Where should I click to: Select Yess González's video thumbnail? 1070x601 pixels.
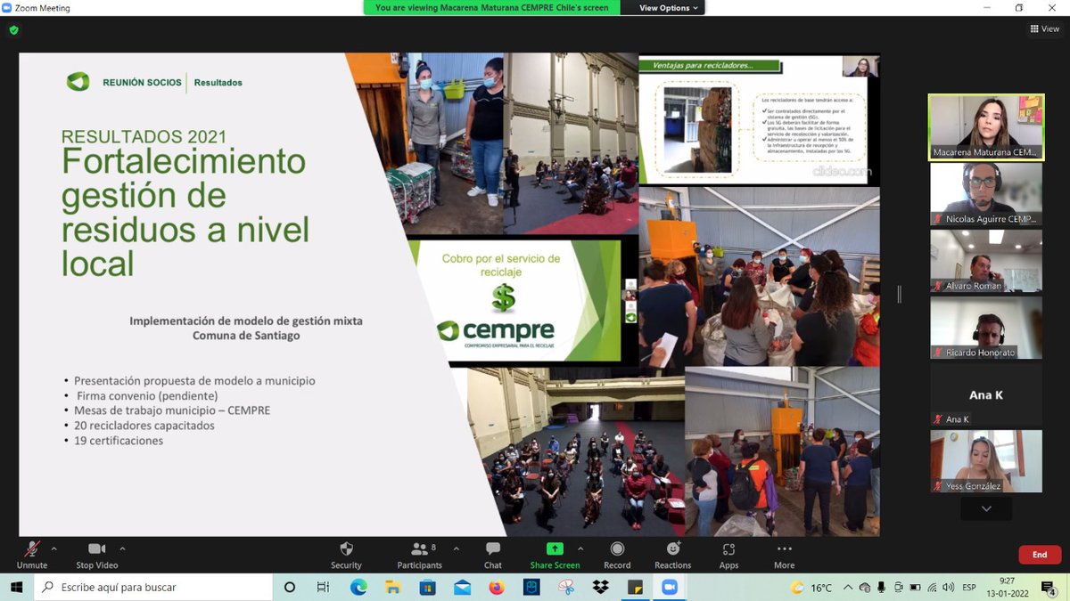click(x=986, y=461)
